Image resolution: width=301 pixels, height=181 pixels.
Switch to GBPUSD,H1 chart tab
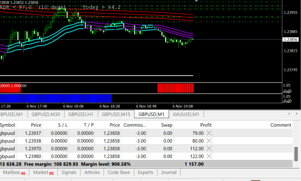tap(80, 114)
